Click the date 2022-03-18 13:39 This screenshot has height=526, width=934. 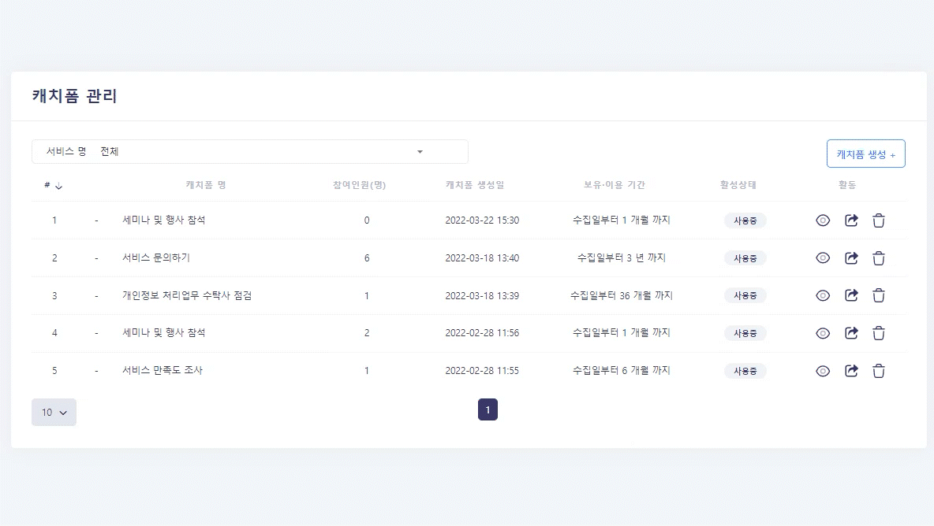coord(482,295)
